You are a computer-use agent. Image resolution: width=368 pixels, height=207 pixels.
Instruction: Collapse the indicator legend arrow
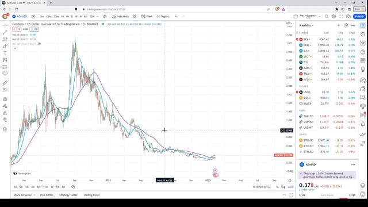point(15,48)
